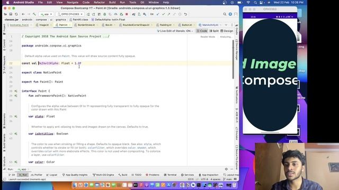
Task: Navigate back with the left arrow icon
Action: click(23, 14)
